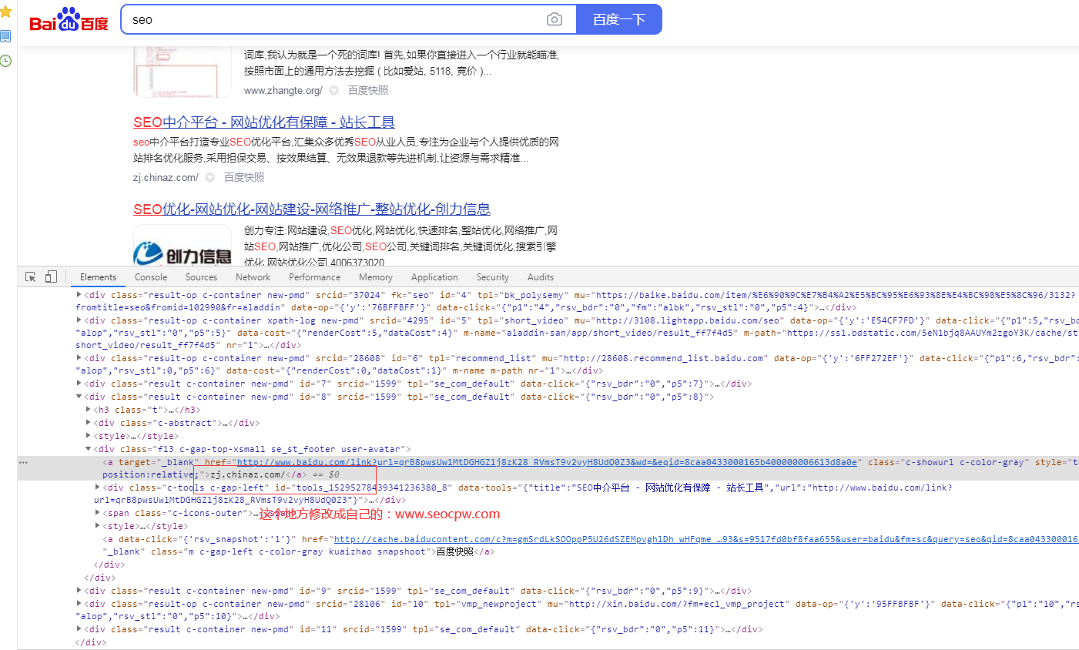Select the zj.chinaz.com/ text node in DOM
Screen dimensions: 1079x650
(x=246, y=474)
